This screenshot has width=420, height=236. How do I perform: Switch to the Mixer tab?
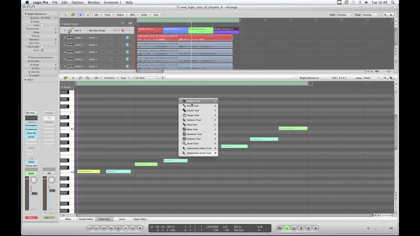68,219
